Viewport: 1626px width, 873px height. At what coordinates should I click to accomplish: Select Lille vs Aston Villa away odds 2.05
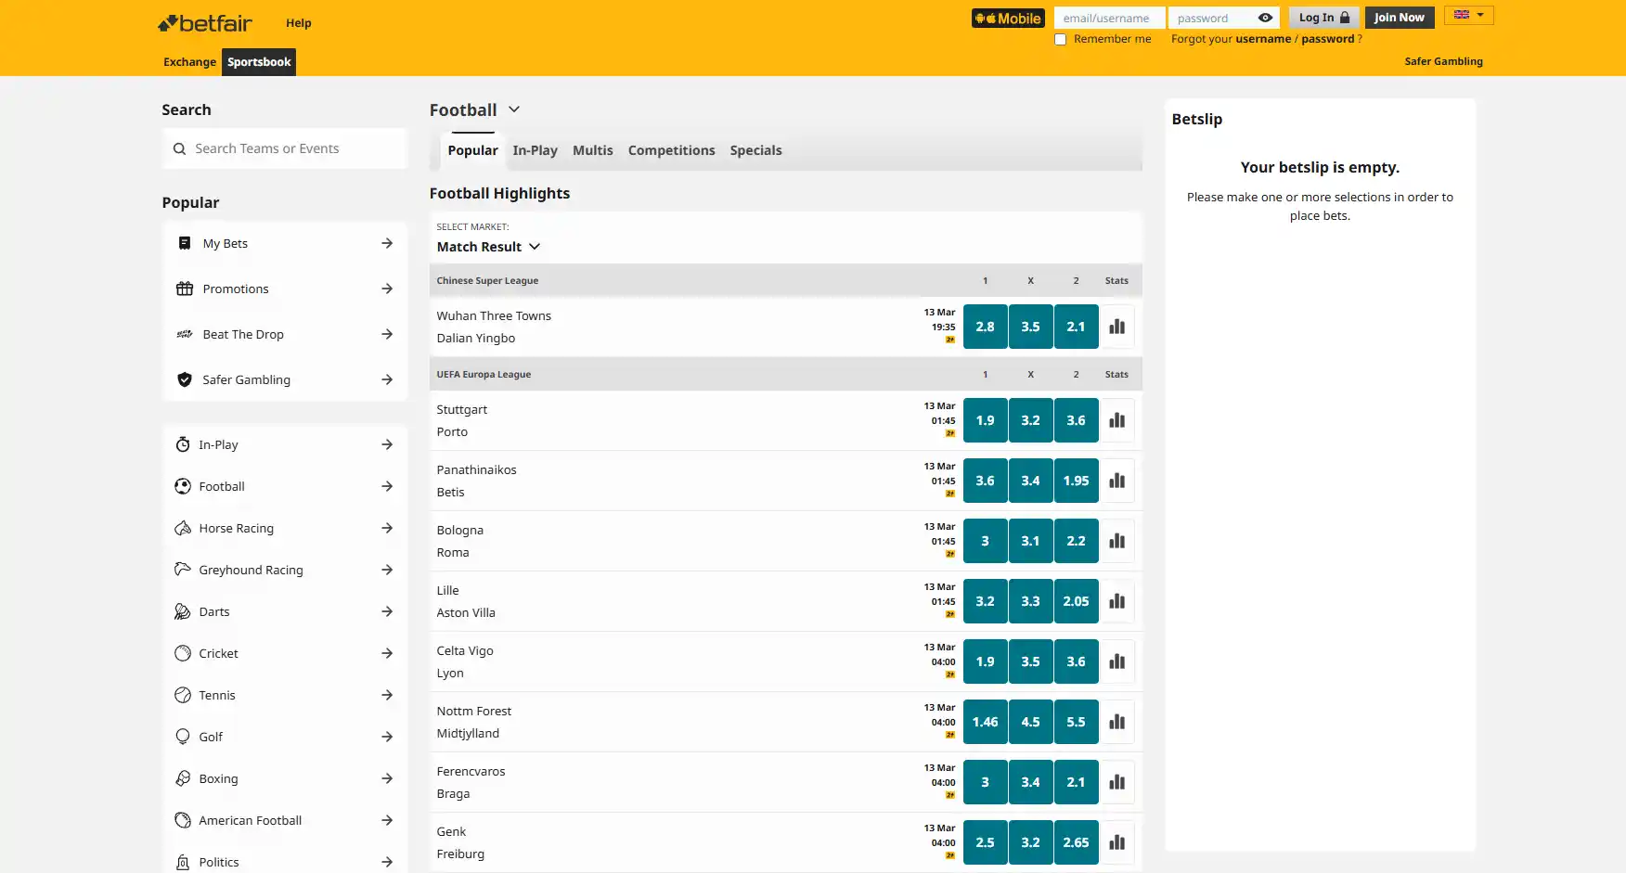pyautogui.click(x=1076, y=601)
